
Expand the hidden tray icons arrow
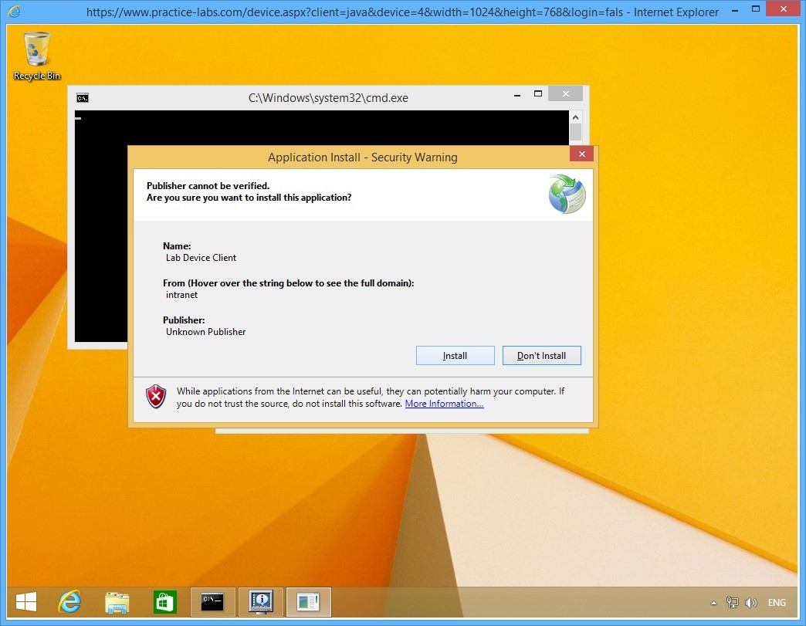point(713,603)
